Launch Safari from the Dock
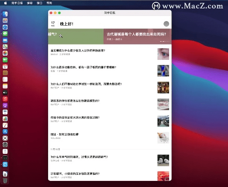This screenshot has width=228, height=187. tap(5, 27)
